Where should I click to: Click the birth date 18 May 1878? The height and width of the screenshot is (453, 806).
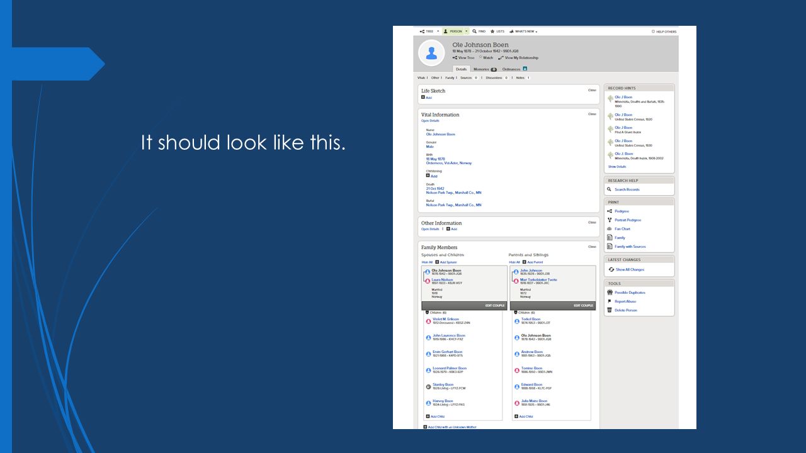436,159
